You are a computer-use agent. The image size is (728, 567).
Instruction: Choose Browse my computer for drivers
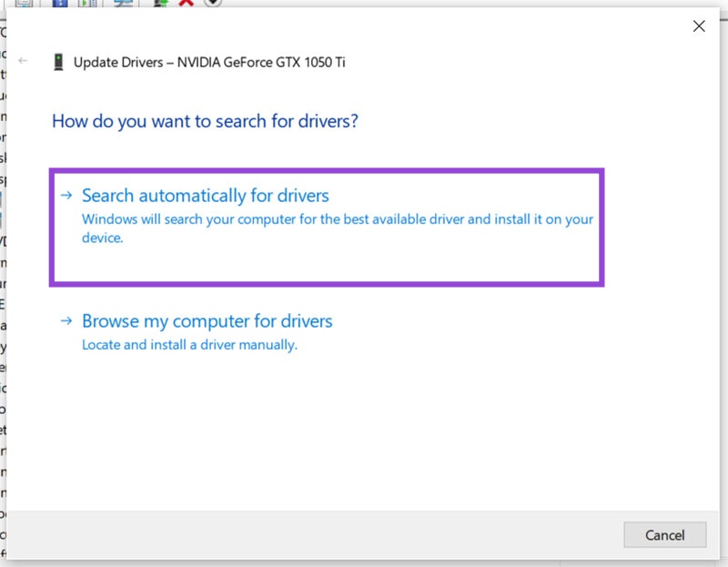tap(207, 321)
